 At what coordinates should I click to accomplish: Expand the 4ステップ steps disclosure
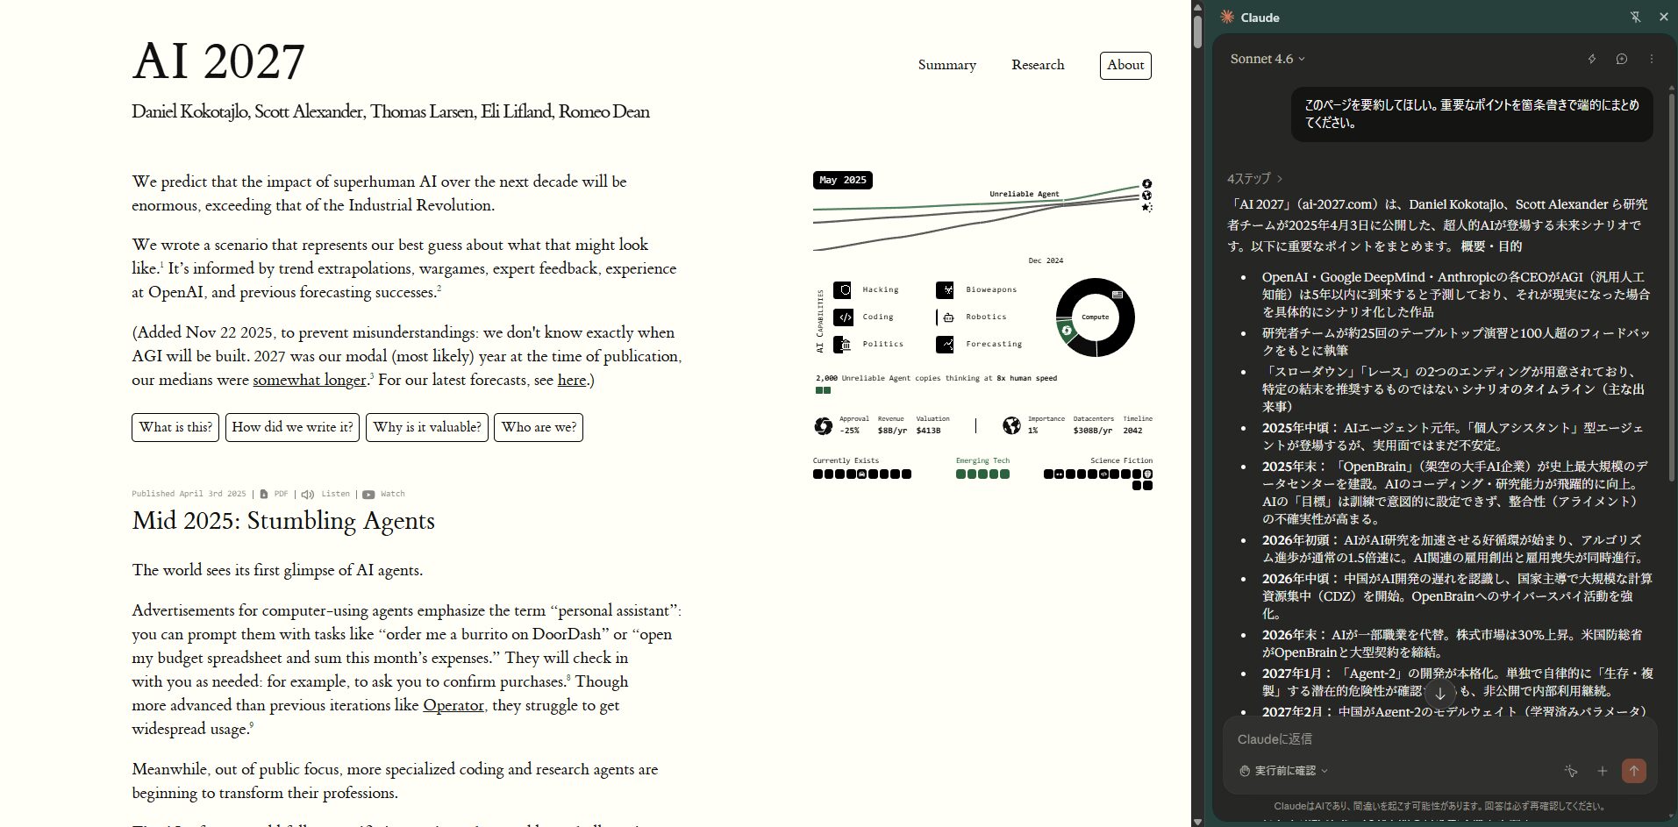[x=1254, y=179]
